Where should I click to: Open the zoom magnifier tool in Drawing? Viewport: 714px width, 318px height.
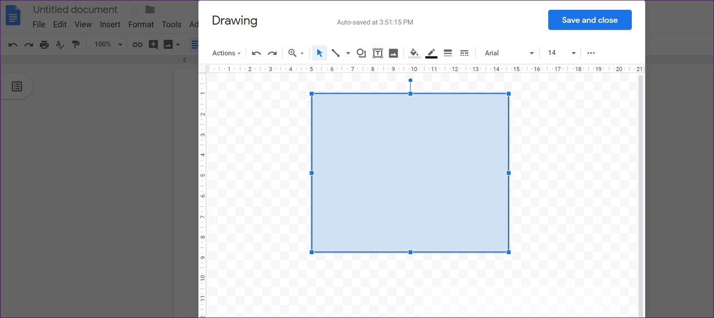[292, 53]
